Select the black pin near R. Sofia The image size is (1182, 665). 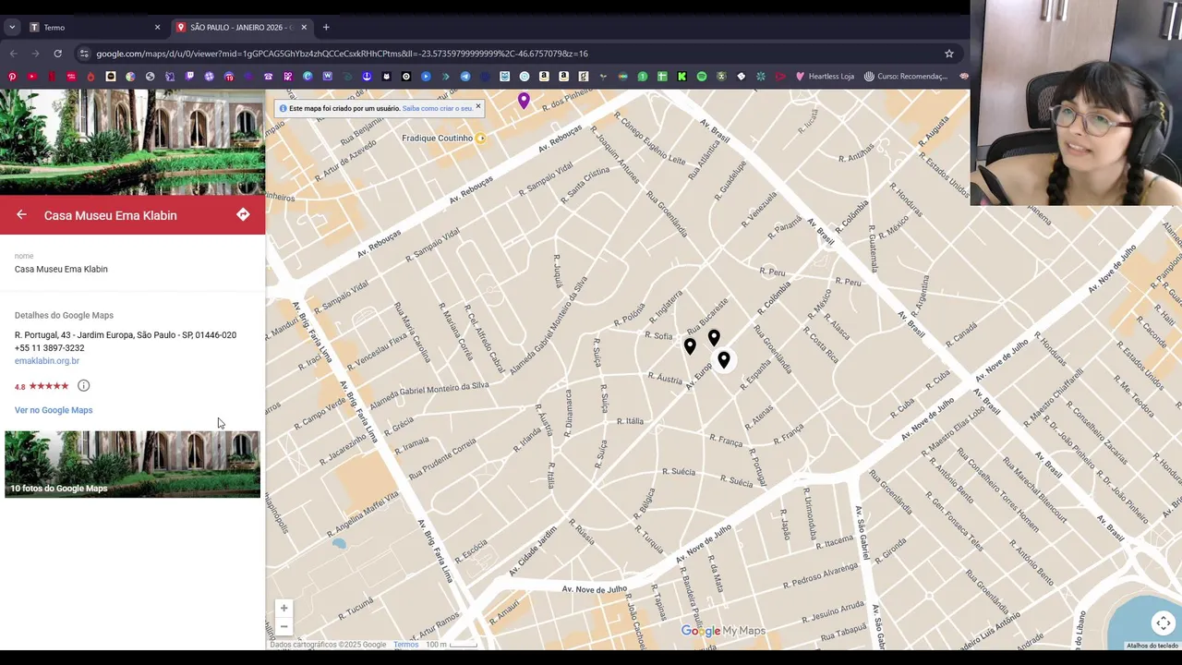(690, 346)
